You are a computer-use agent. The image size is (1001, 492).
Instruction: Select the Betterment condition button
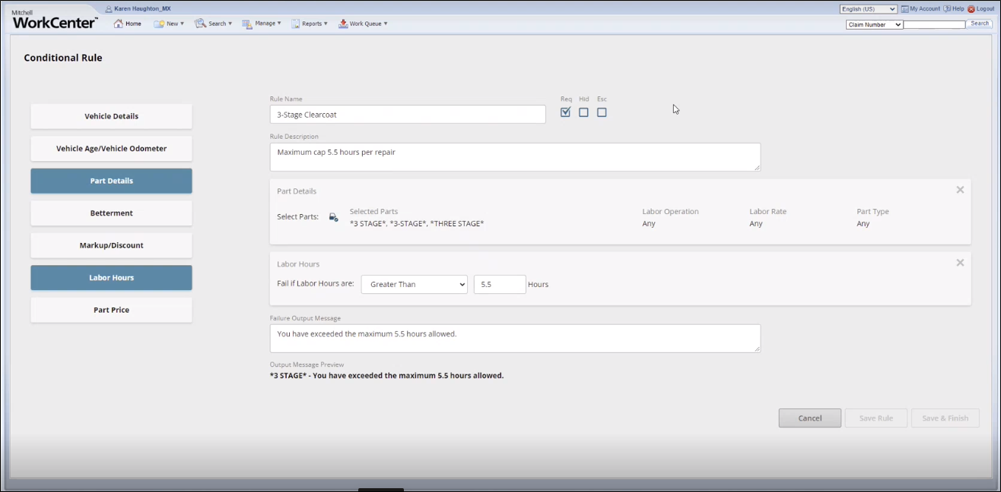coord(111,213)
